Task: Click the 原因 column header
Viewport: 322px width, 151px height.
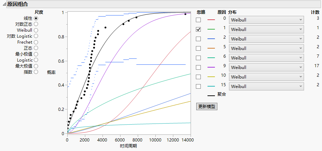Action: tap(222, 12)
